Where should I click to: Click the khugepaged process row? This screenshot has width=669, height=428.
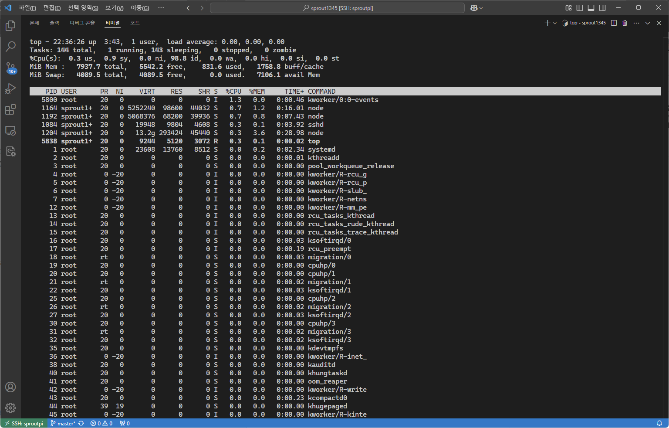pyautogui.click(x=345, y=406)
